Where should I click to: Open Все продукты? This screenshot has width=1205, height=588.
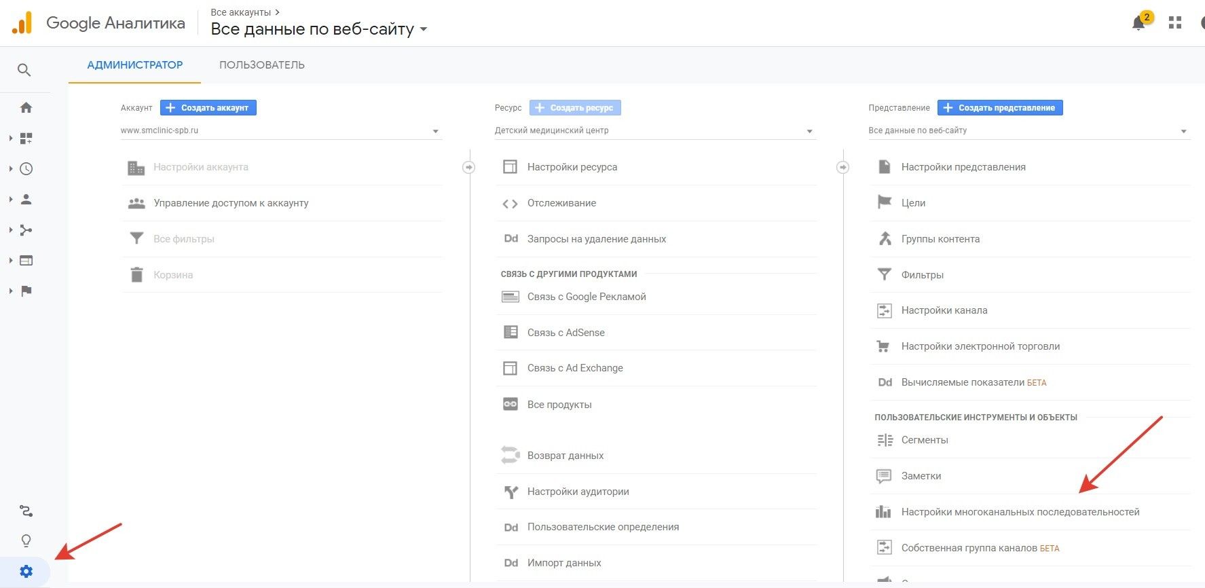click(x=559, y=405)
